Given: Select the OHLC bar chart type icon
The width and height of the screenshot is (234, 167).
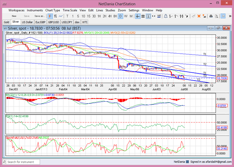Looking at the screenshot, I should tap(55, 16).
